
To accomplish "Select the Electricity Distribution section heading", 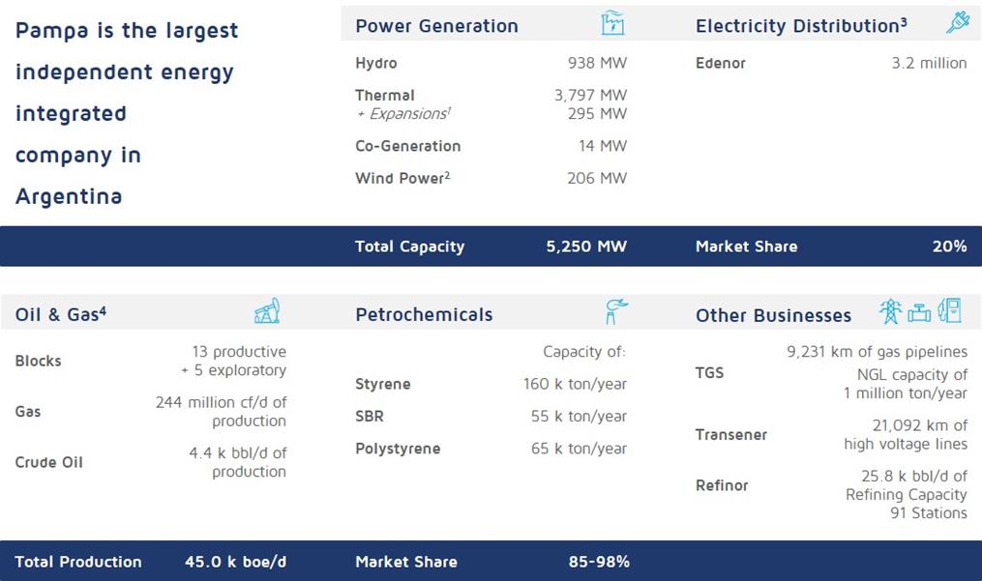I will [x=800, y=26].
